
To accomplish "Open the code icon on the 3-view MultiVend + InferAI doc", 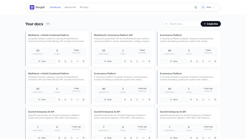I will coord(77,61).
